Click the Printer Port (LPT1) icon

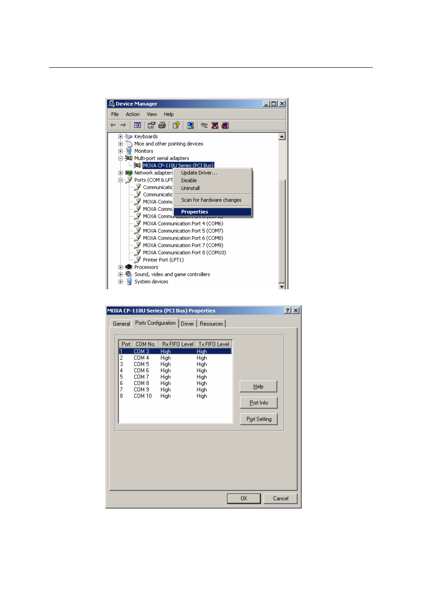138,260
